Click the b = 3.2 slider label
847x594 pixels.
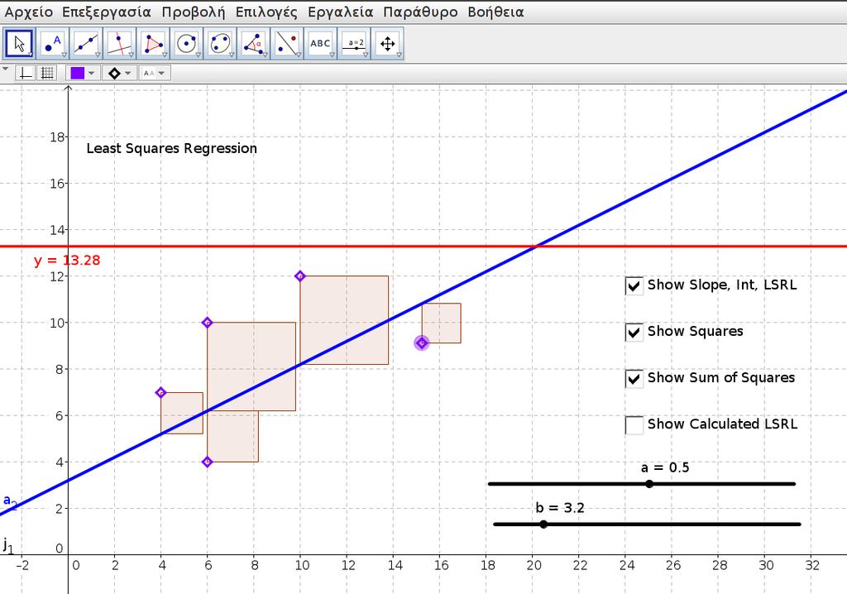560,508
